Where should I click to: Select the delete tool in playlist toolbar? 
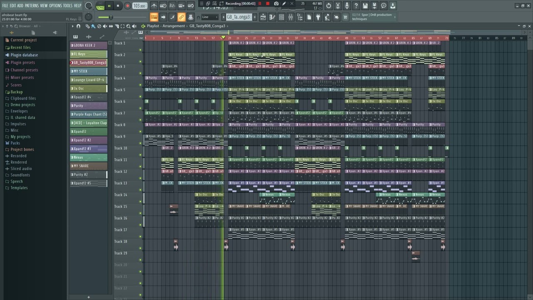[x=99, y=26]
